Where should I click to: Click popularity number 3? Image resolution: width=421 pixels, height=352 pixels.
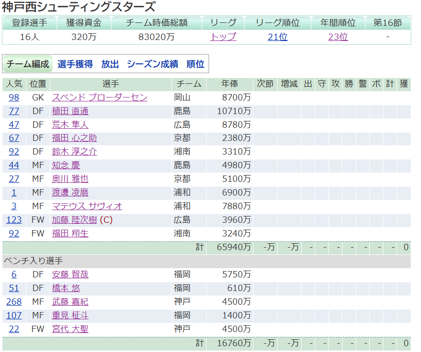coord(14,206)
